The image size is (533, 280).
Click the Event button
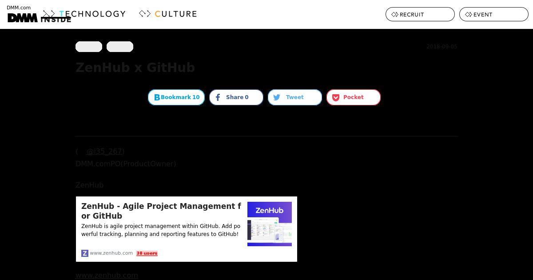coord(493,14)
